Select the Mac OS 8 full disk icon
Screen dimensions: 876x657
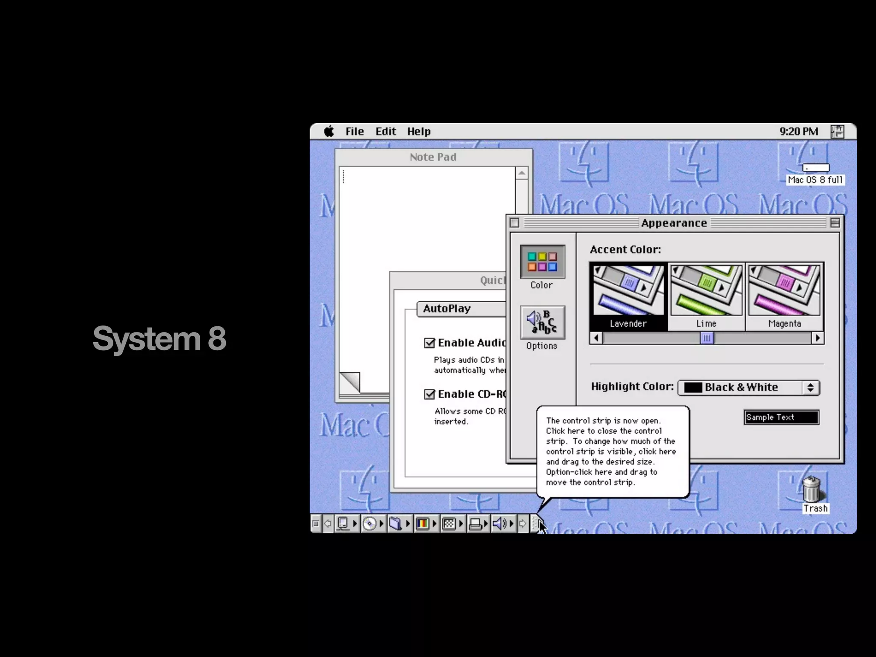(x=815, y=174)
